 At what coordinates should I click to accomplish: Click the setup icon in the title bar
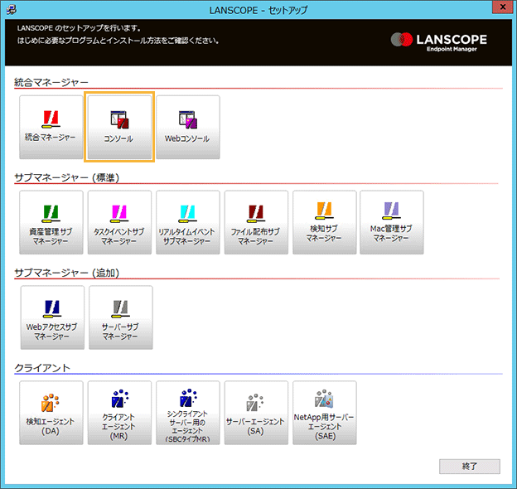[x=12, y=10]
